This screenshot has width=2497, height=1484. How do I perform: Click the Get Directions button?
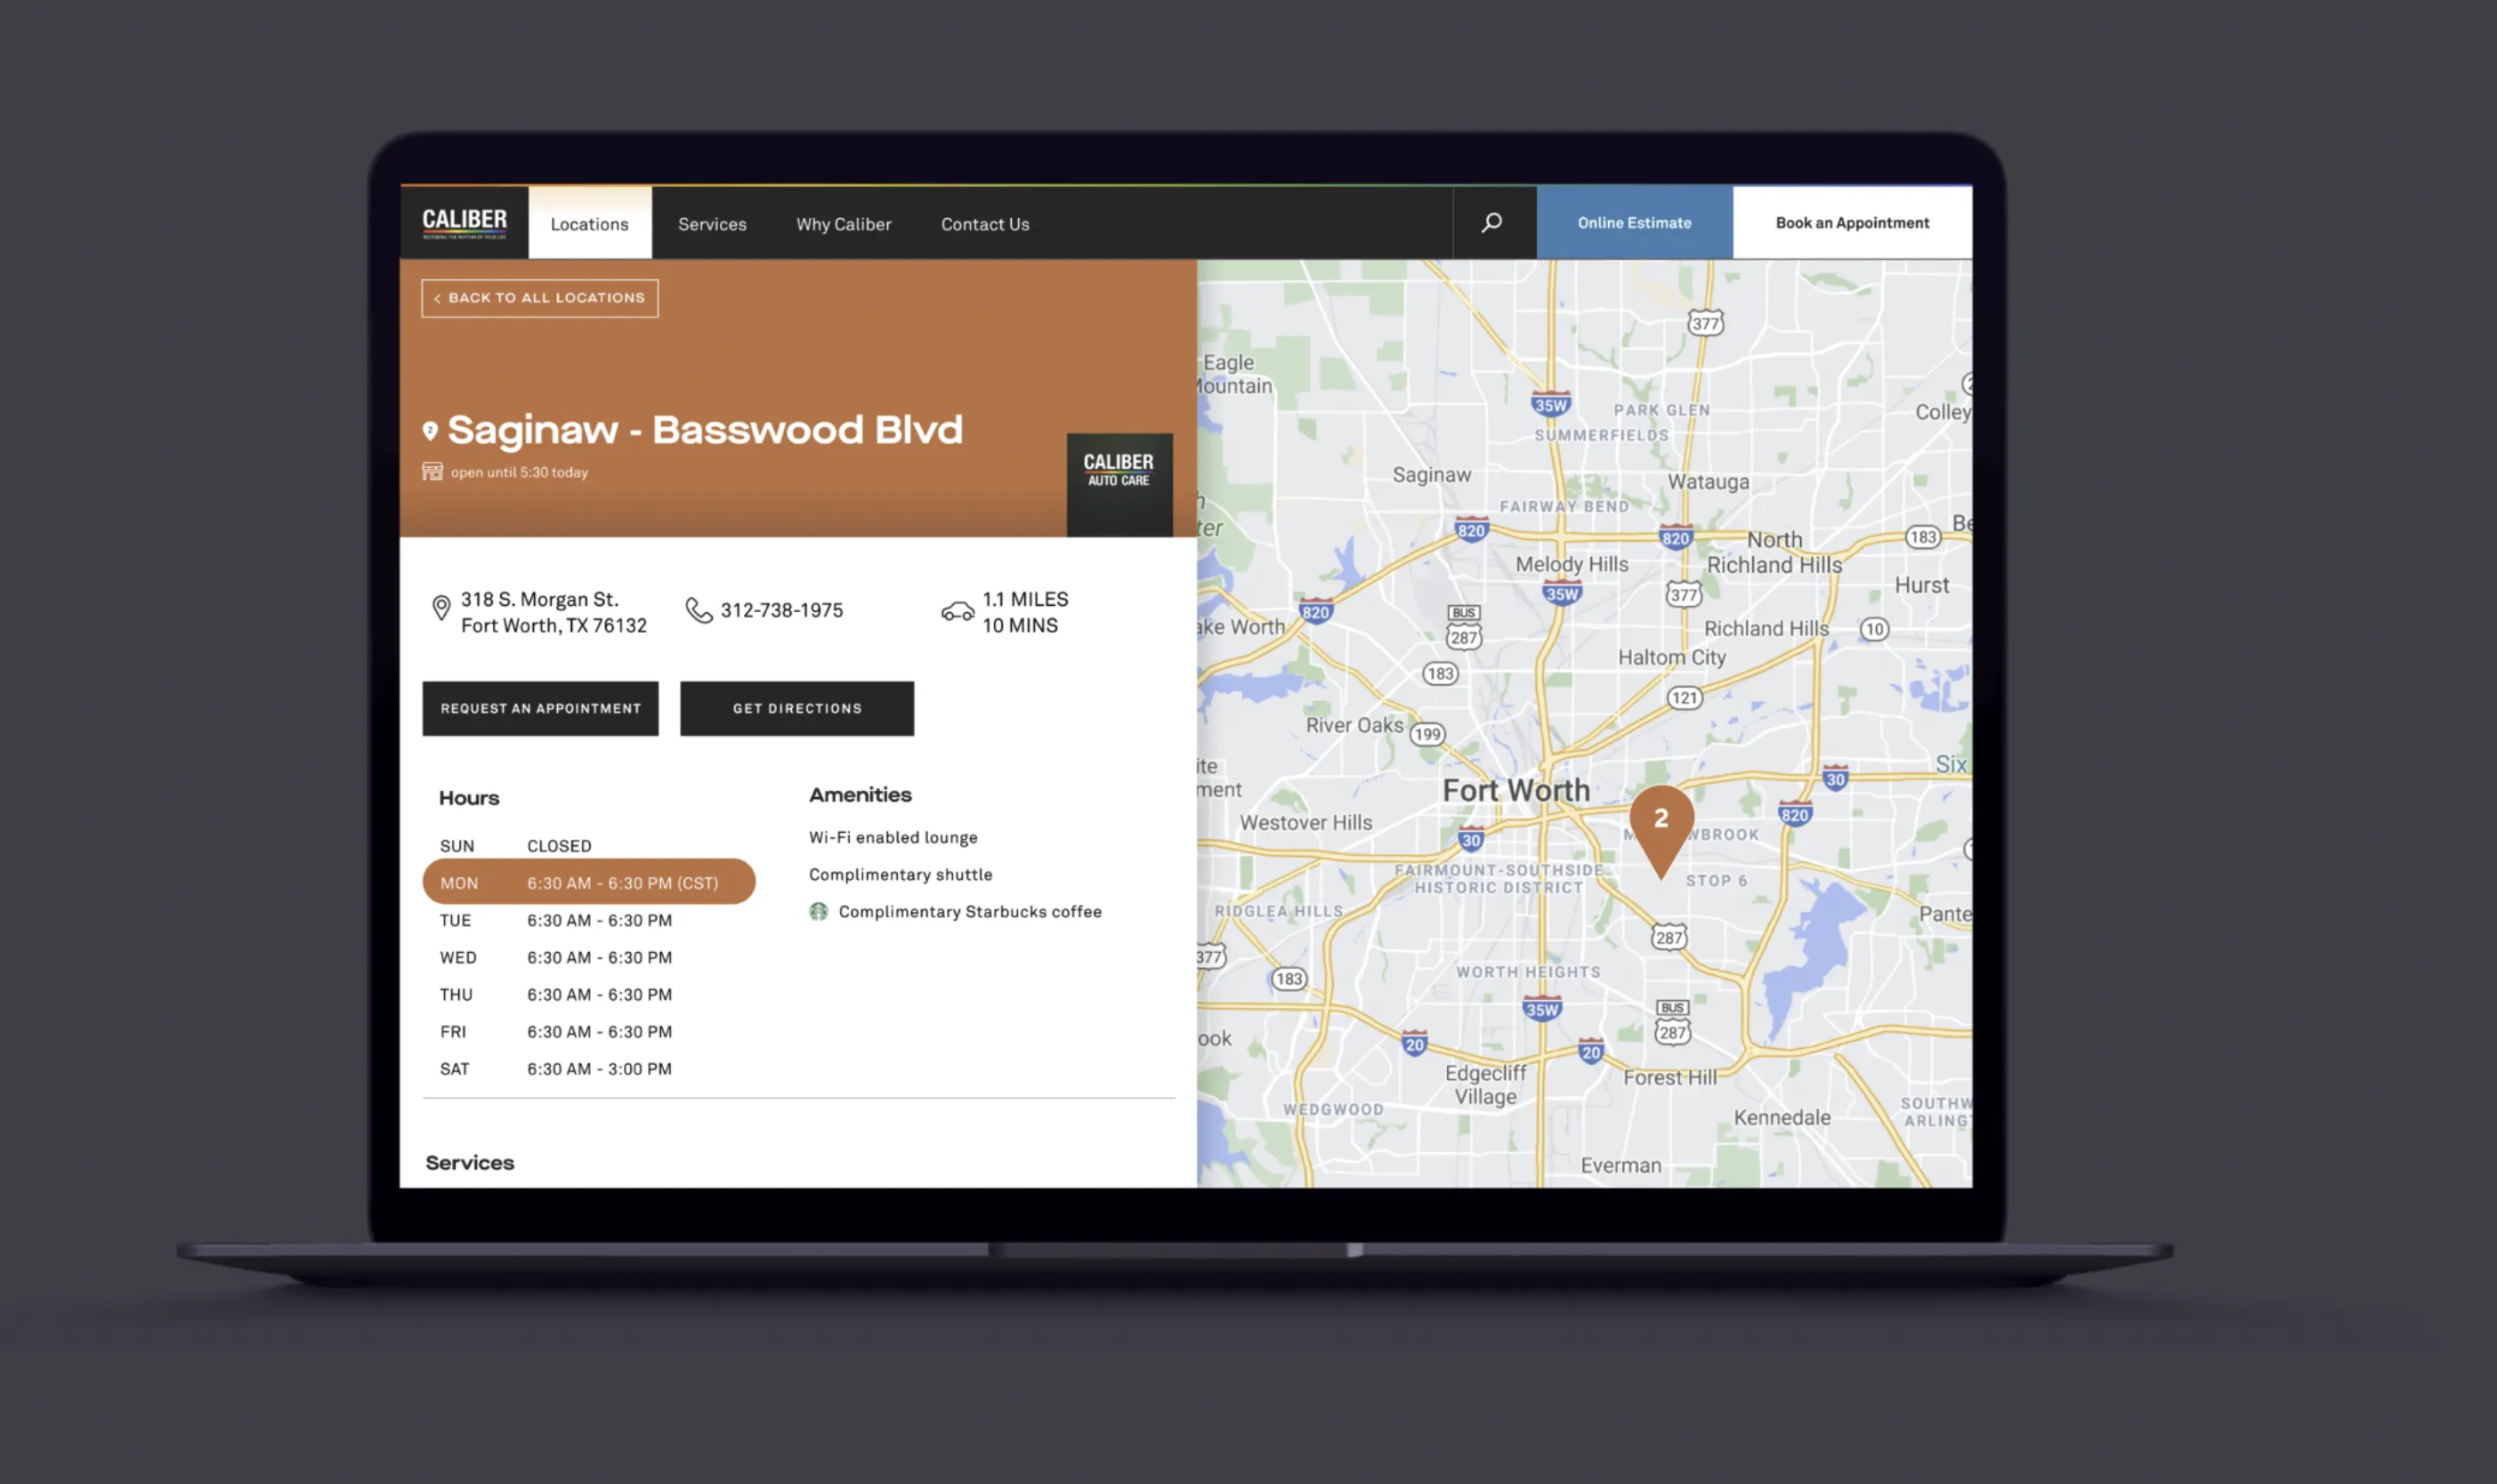pyautogui.click(x=797, y=706)
